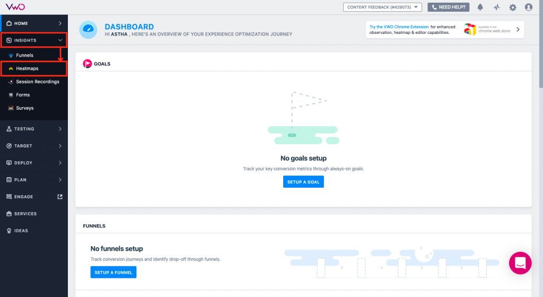Expand the Testing menu chevron

point(60,129)
